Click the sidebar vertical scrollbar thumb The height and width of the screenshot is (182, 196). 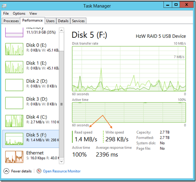click(x=61, y=104)
